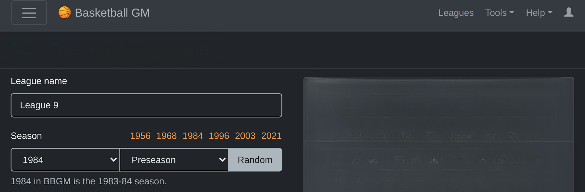
Task: Pick the 2021 season shortcut
Action: (x=271, y=136)
